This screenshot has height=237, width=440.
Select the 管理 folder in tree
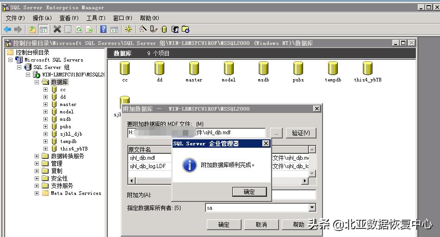(56, 163)
